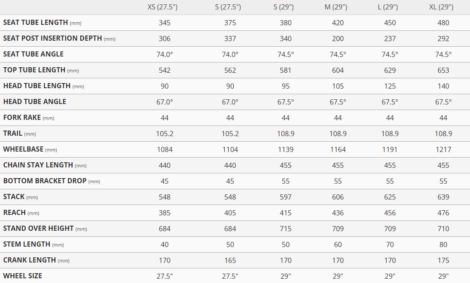Click the Fork Rake row label
470x283 pixels.
[22, 118]
